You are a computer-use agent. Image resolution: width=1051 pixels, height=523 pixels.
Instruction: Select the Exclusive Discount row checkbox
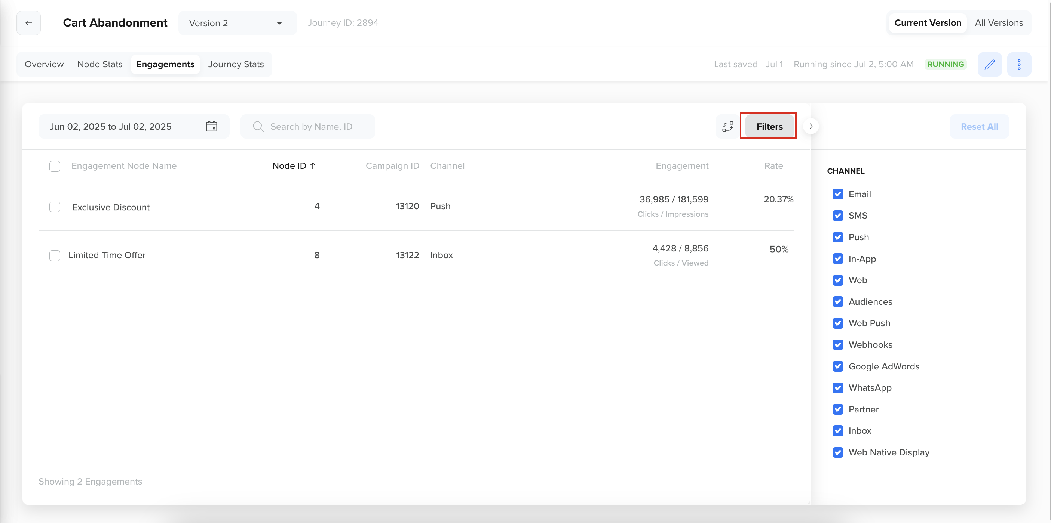[x=55, y=207]
